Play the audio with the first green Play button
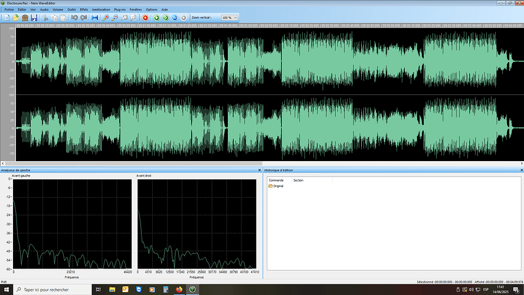524x295 pixels. (x=156, y=18)
